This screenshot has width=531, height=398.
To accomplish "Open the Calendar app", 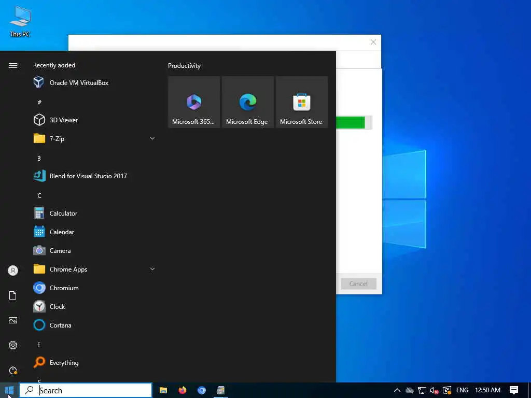I will [x=94, y=232].
